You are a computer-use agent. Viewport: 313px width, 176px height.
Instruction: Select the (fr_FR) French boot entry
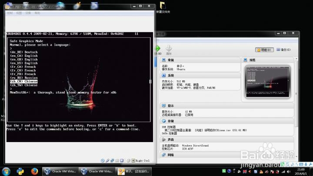coord(23,74)
